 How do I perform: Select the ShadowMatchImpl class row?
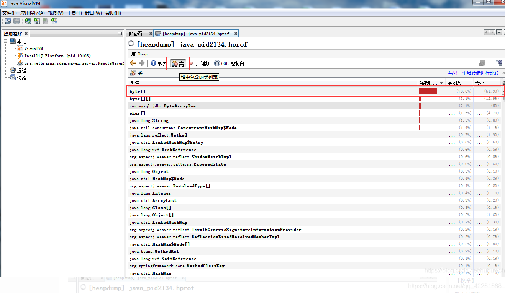click(315, 157)
